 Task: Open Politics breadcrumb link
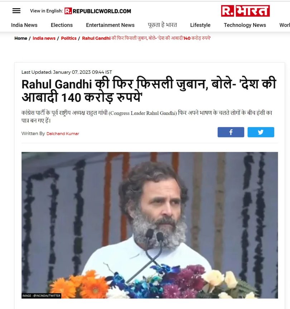tap(68, 38)
